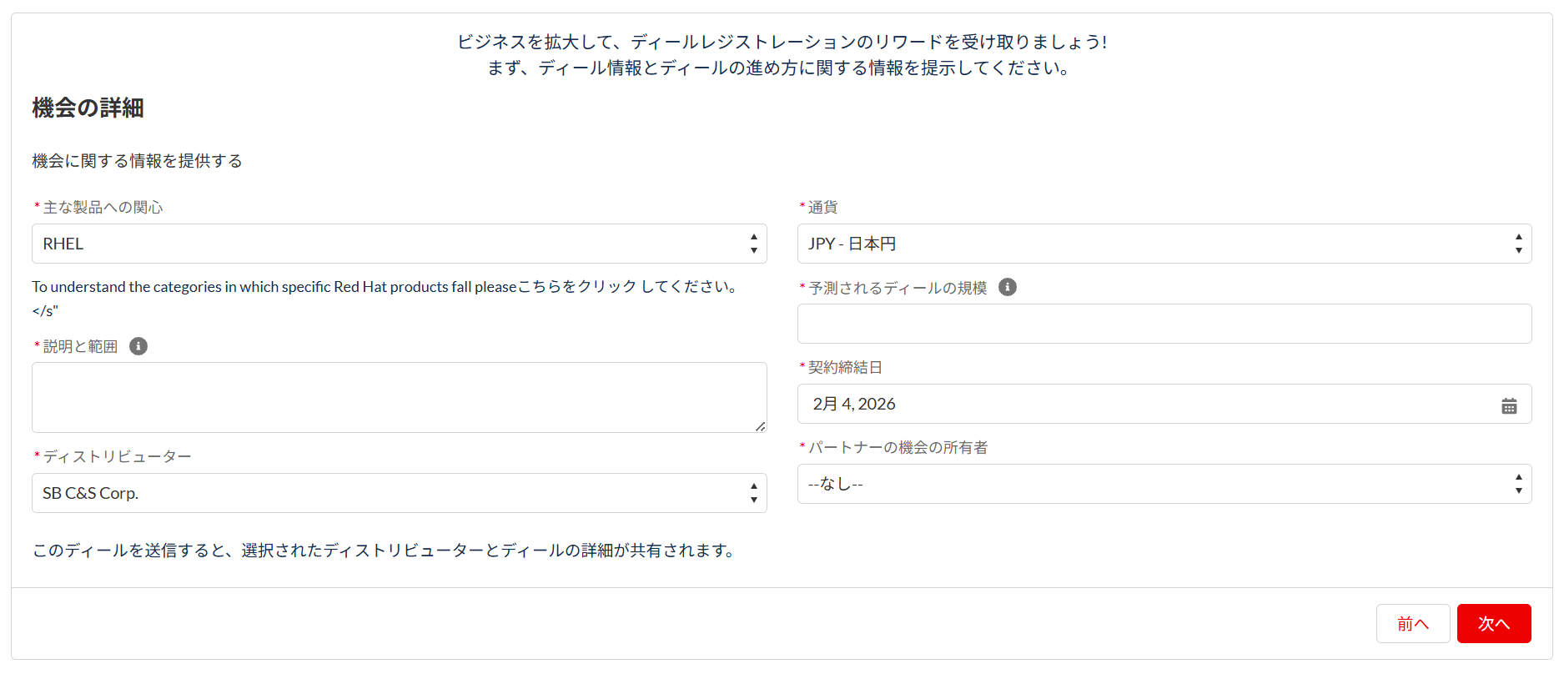Click the info icon beside 説明と範囲

[x=138, y=346]
